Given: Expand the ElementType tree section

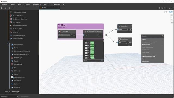Looking at the screenshot, I should pos(9,92).
